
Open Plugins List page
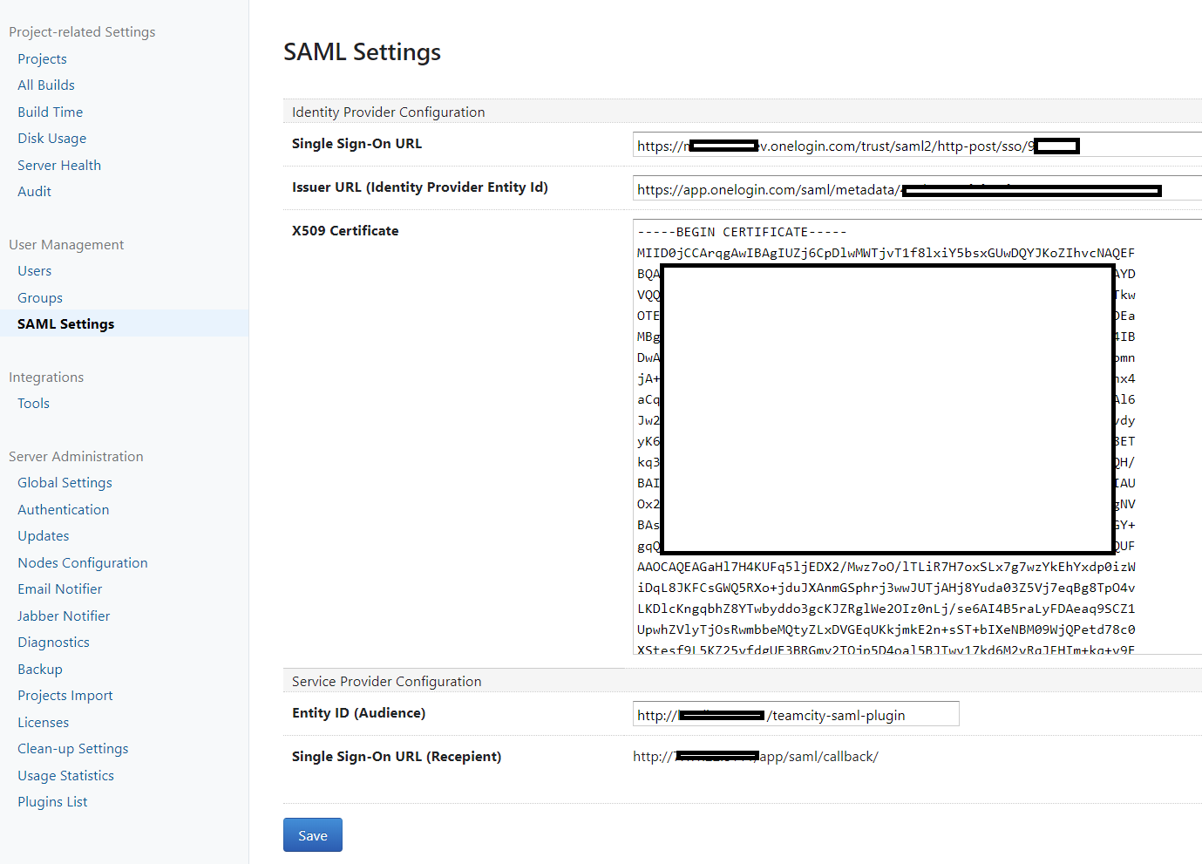tap(52, 802)
